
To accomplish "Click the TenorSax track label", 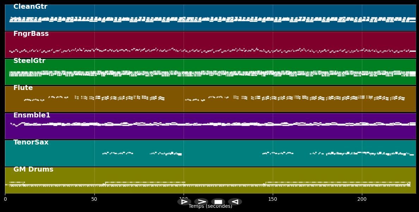I will click(x=31, y=142).
